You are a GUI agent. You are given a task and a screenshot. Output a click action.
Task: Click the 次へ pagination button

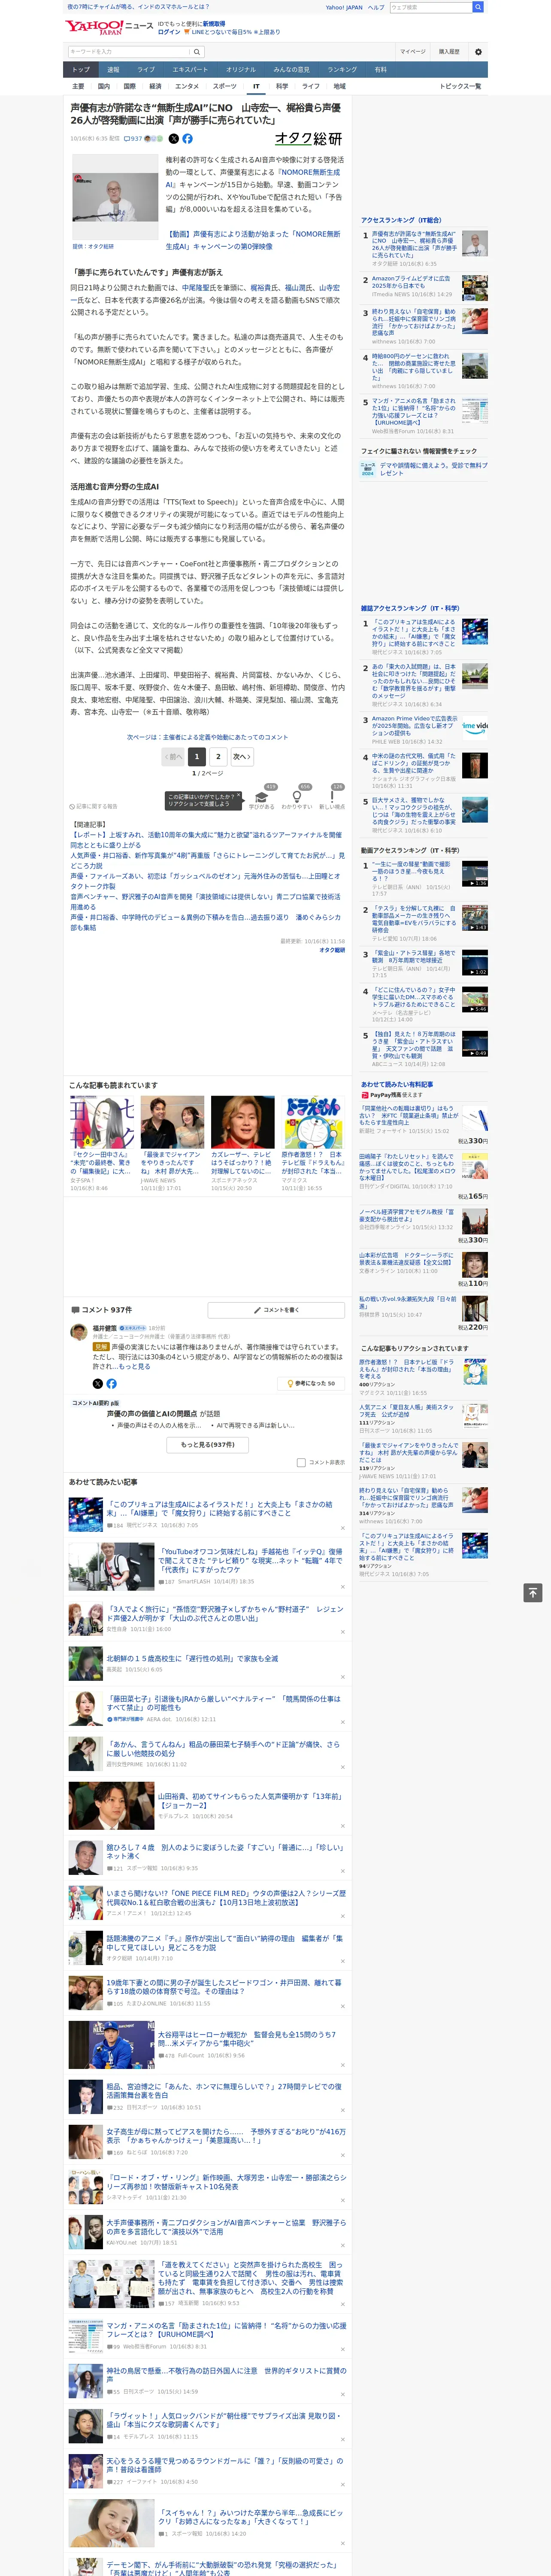tap(241, 757)
